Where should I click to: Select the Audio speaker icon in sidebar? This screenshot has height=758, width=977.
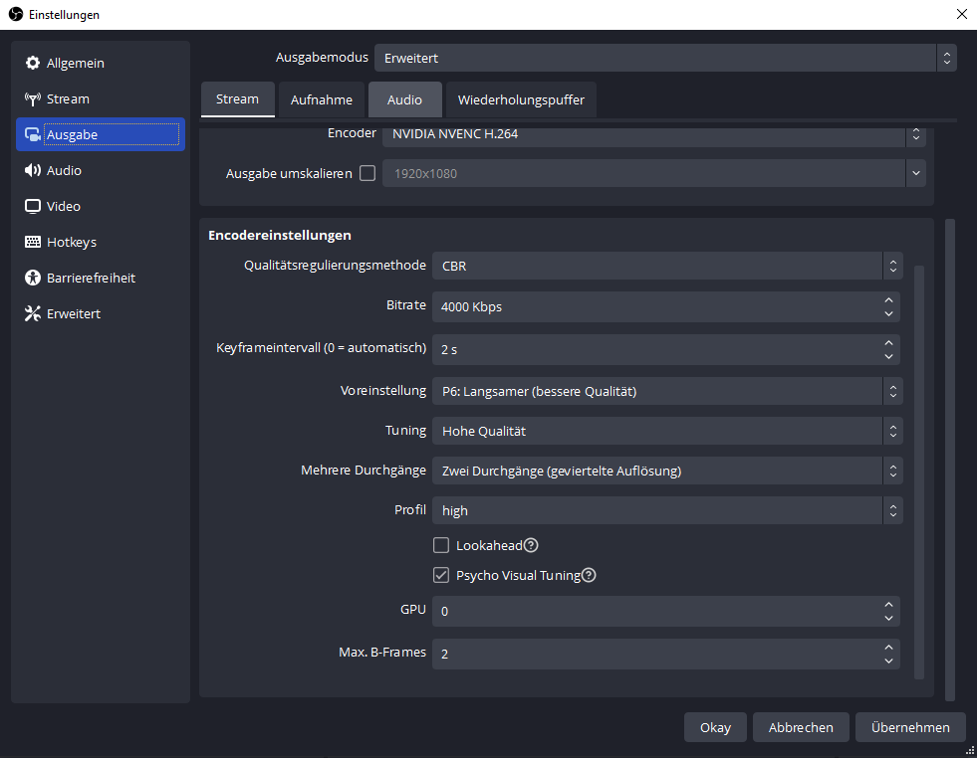click(x=32, y=171)
